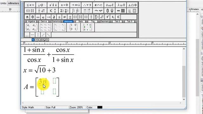
Task: Open the labeled arrow templates palette
Action: [x=98, y=10]
